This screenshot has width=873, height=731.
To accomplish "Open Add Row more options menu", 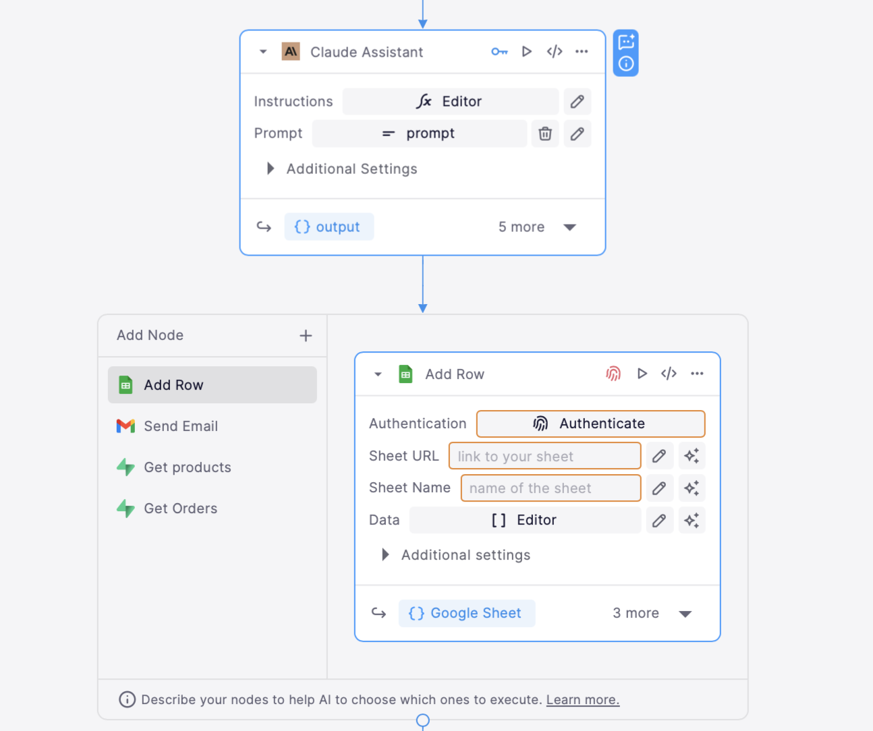I will 697,374.
